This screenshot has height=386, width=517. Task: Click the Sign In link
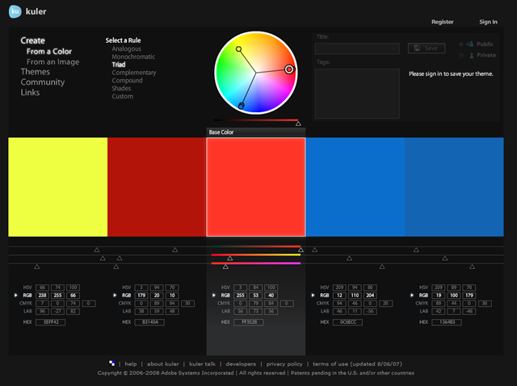point(488,22)
